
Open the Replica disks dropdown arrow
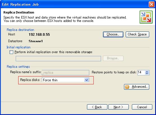[x=86, y=80]
